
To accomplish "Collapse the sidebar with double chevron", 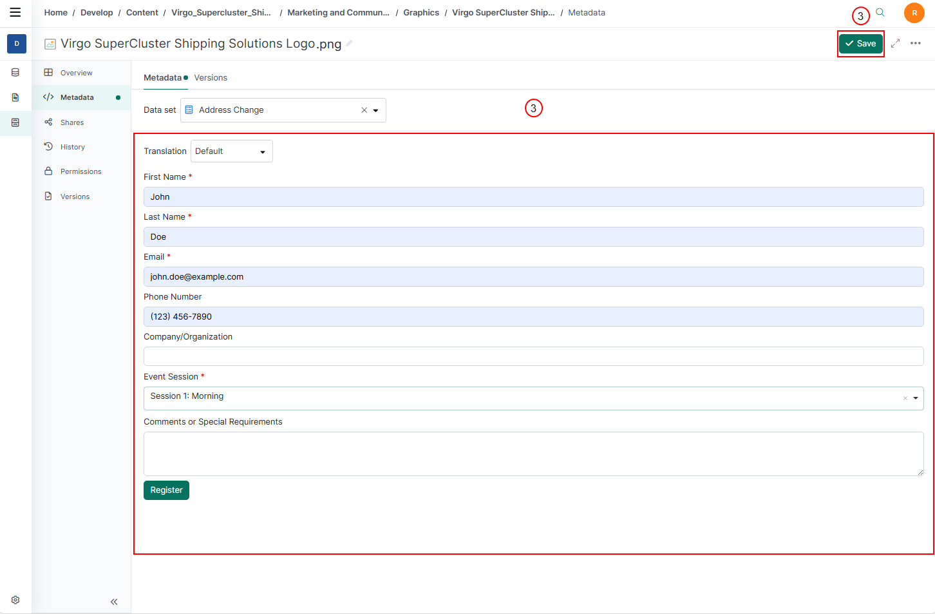I will 114,602.
